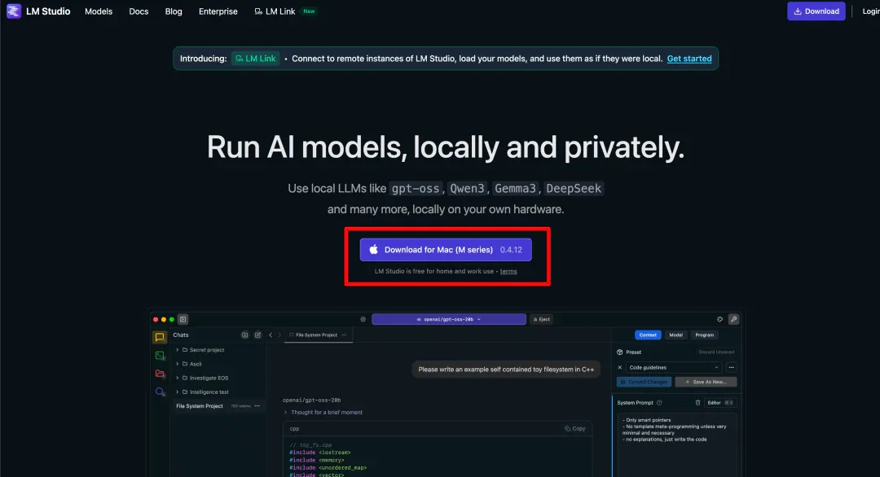Open the LM Studio logo home link
This screenshot has height=477, width=880.
tap(39, 11)
